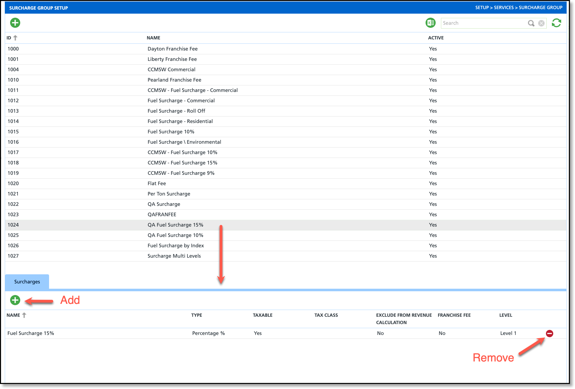Sort by ID column arrow

(x=15, y=38)
